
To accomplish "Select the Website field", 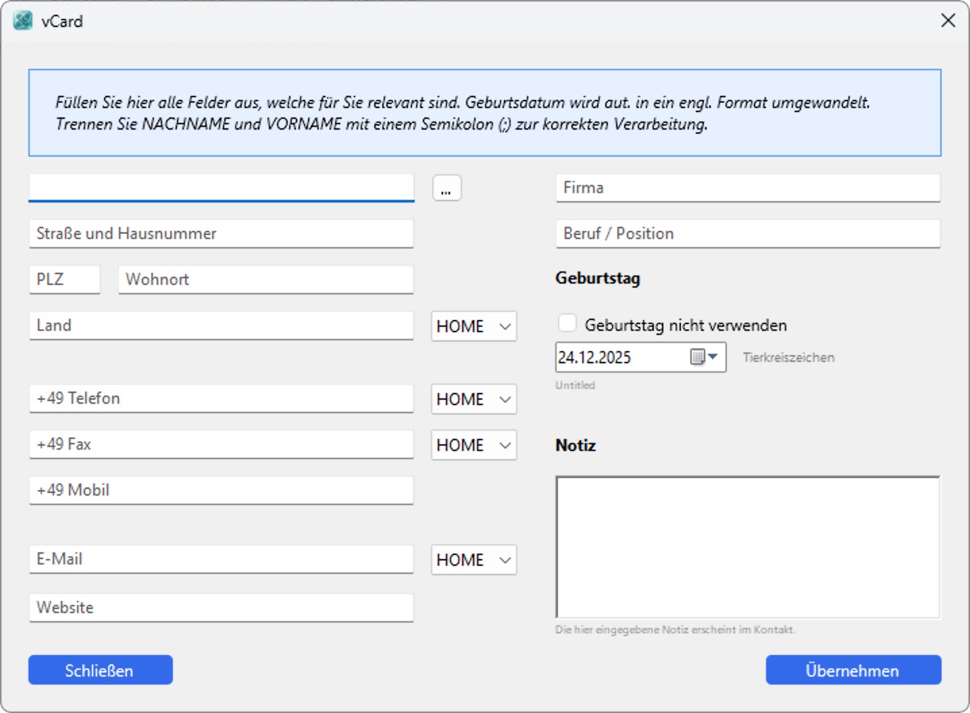I will [221, 607].
